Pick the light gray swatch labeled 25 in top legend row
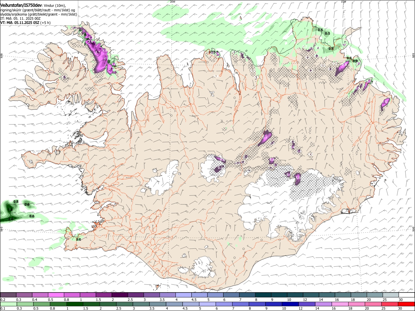 tap(391, 295)
